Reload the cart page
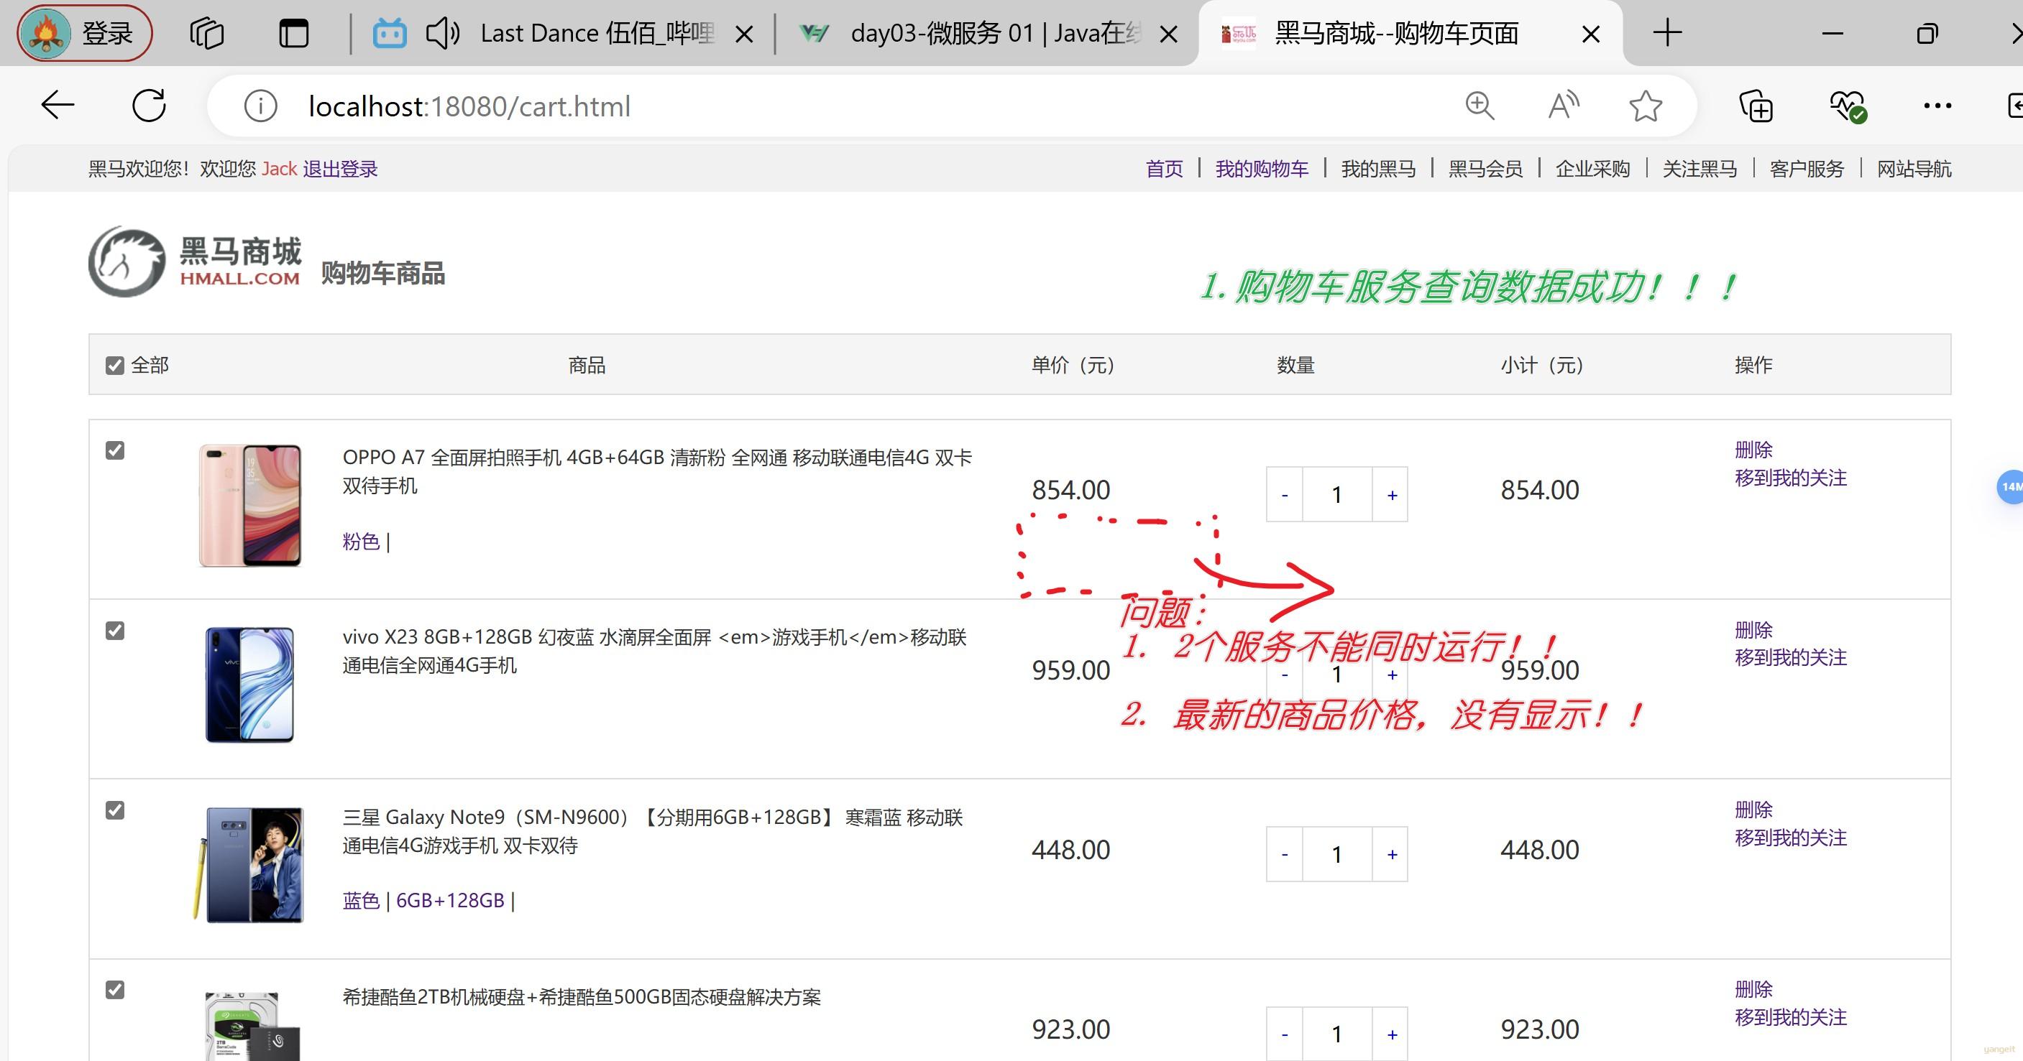The height and width of the screenshot is (1061, 2023). [x=148, y=105]
